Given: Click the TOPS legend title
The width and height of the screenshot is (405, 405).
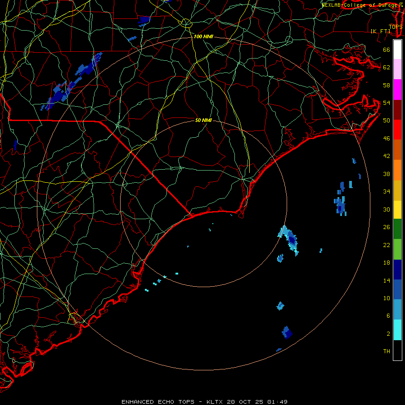Looking at the screenshot, I should (396, 27).
